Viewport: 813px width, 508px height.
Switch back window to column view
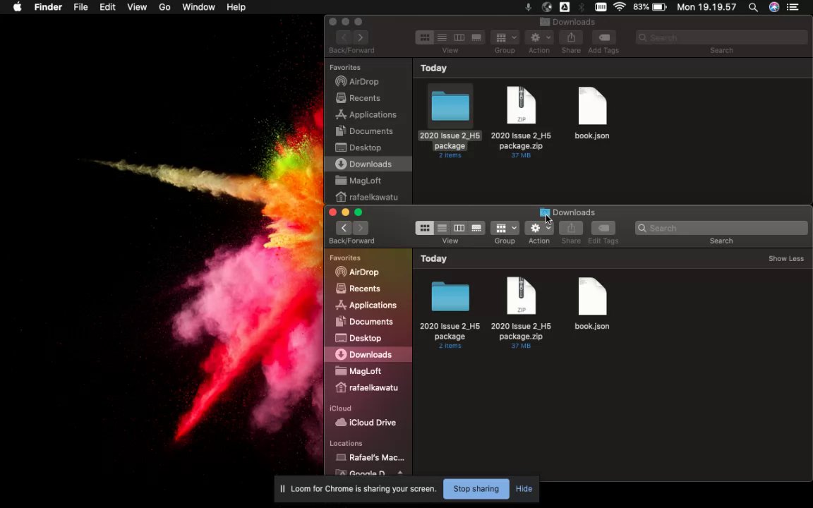[x=459, y=37]
